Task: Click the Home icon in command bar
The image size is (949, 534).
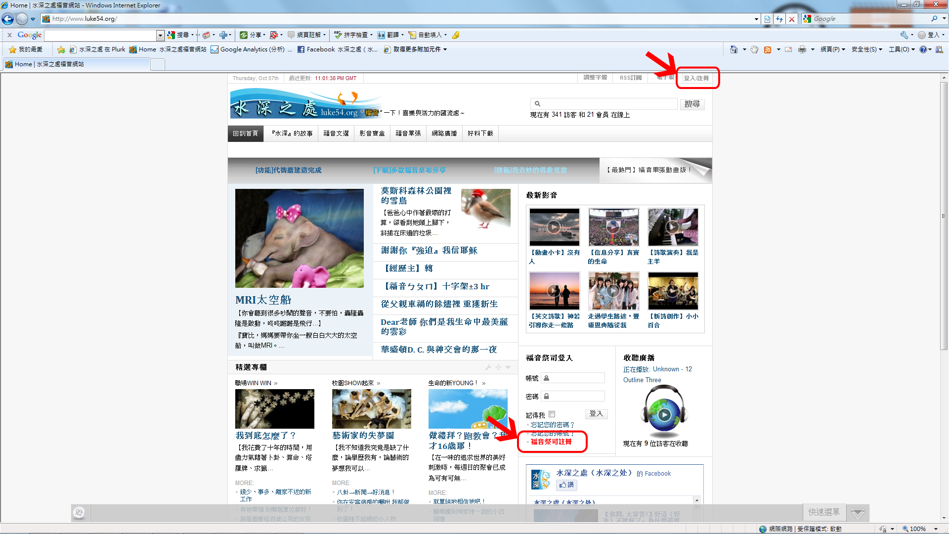Action: pos(734,49)
